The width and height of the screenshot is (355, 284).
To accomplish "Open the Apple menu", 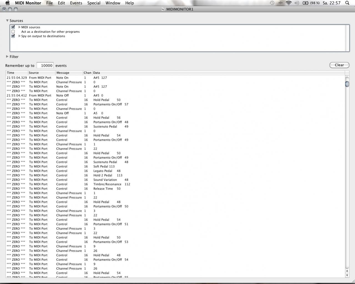I will coord(7,3).
